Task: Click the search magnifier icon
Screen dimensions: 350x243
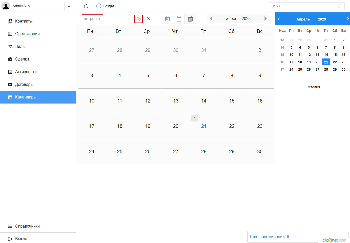Action: coord(340,6)
